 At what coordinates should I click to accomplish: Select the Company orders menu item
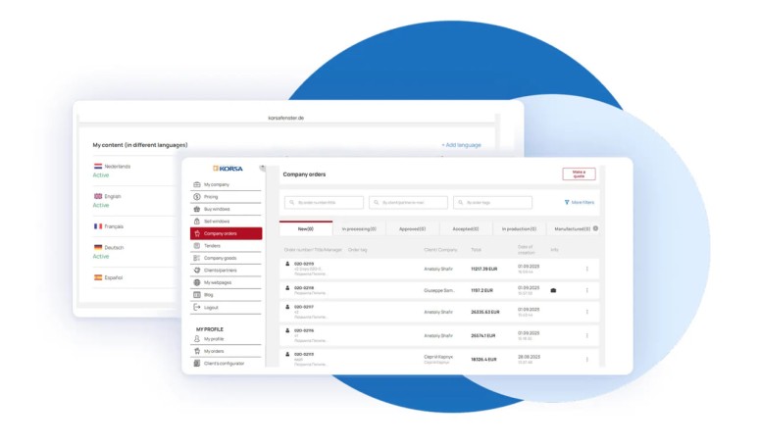(x=226, y=233)
